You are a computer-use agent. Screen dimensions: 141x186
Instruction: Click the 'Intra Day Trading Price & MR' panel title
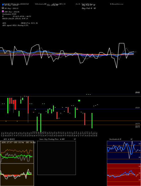(x=52, y=139)
